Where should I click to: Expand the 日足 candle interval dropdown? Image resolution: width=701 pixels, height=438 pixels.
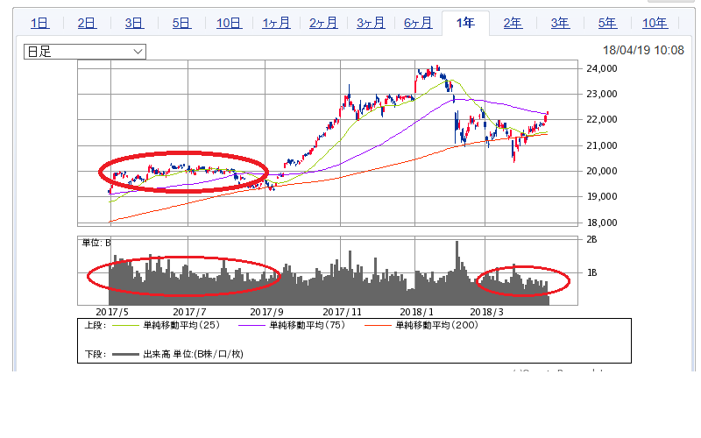click(85, 52)
